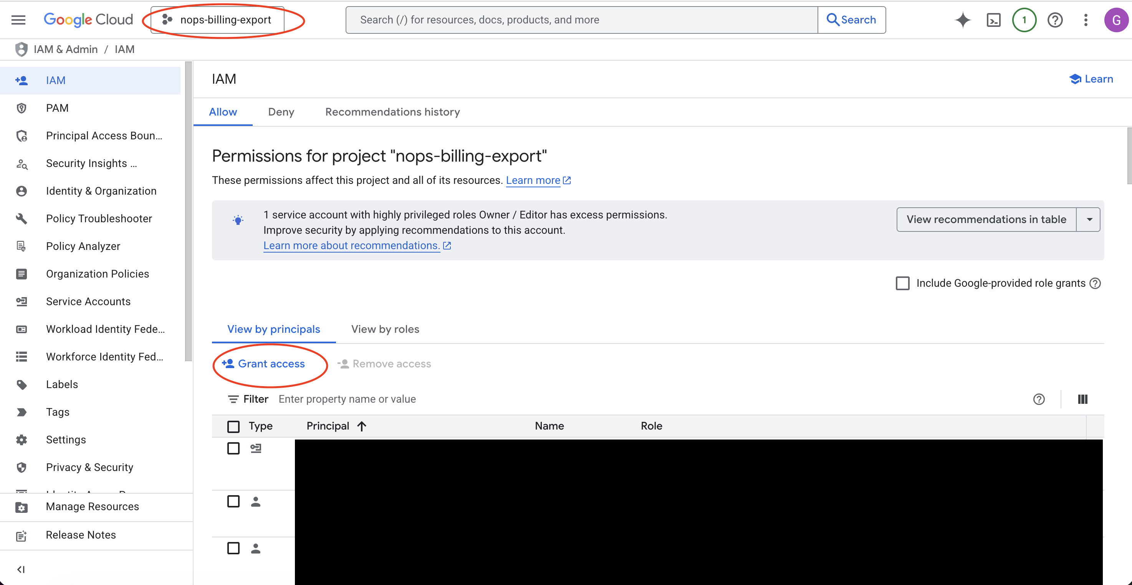The width and height of the screenshot is (1132, 585).
Task: Open column display options in the table
Action: (1083, 399)
